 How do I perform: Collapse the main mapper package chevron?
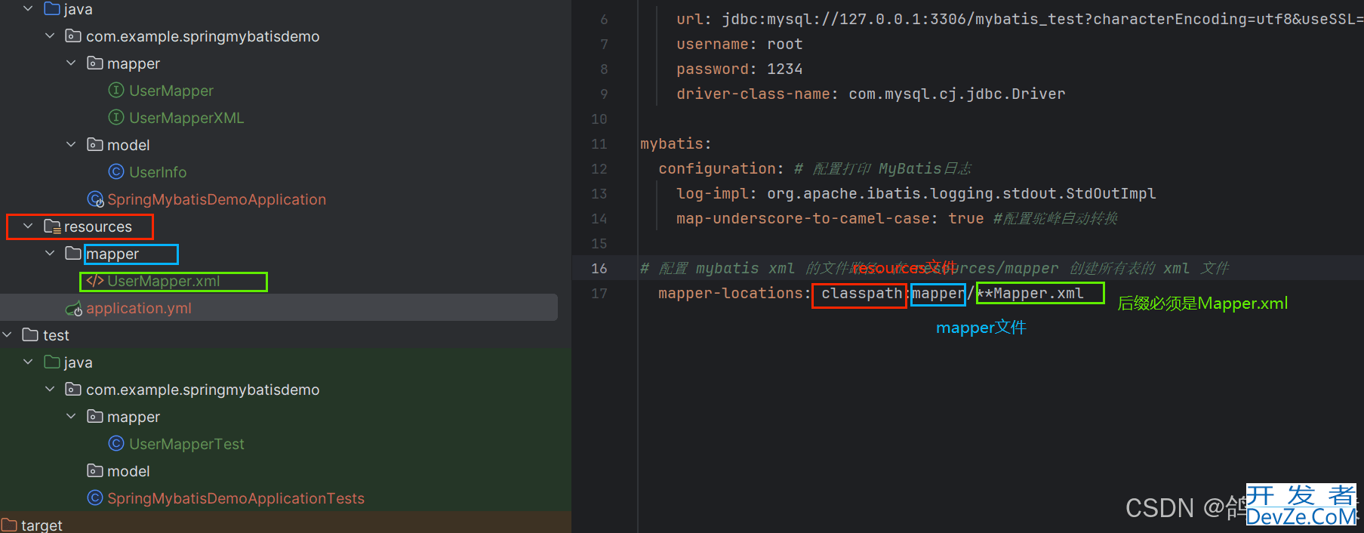coord(71,63)
